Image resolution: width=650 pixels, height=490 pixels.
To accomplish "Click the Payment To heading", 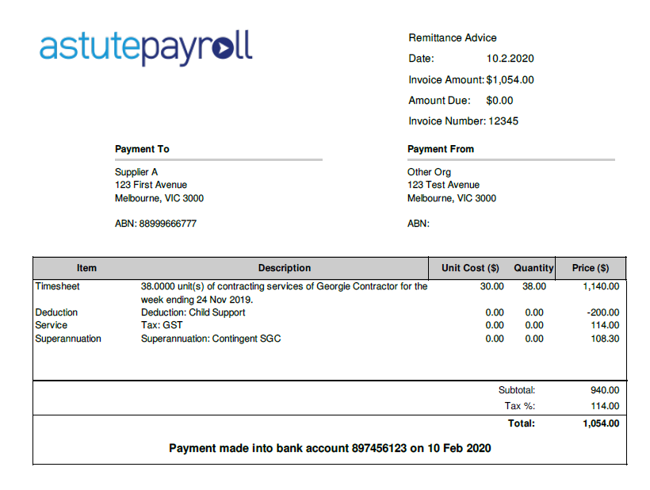I will pos(142,149).
